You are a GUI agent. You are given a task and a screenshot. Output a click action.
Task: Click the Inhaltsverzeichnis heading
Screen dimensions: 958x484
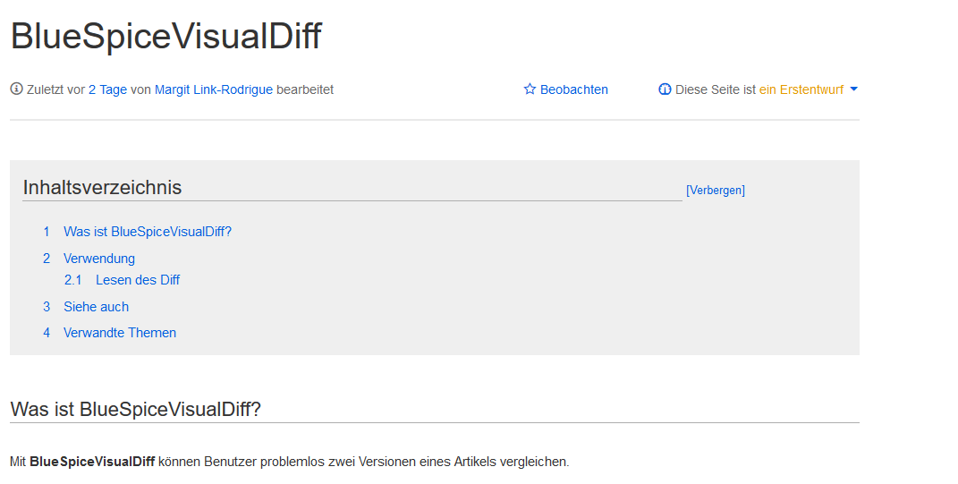click(x=102, y=187)
